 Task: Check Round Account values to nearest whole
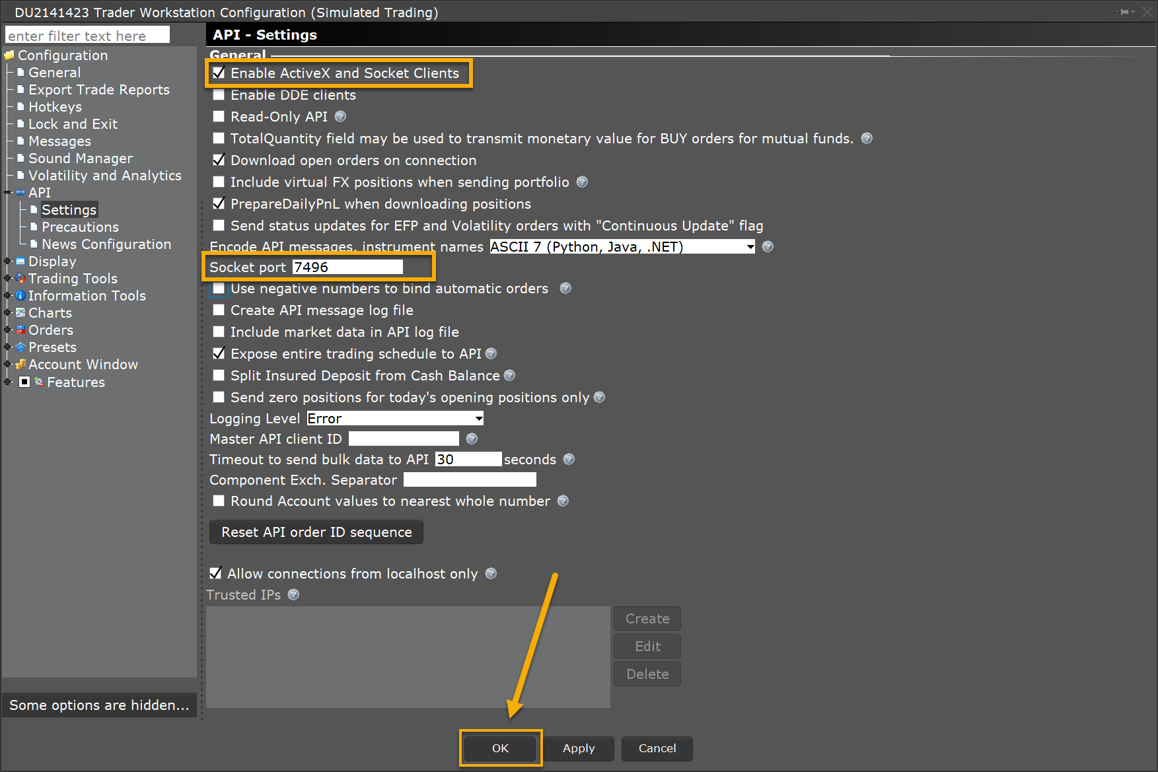click(219, 501)
